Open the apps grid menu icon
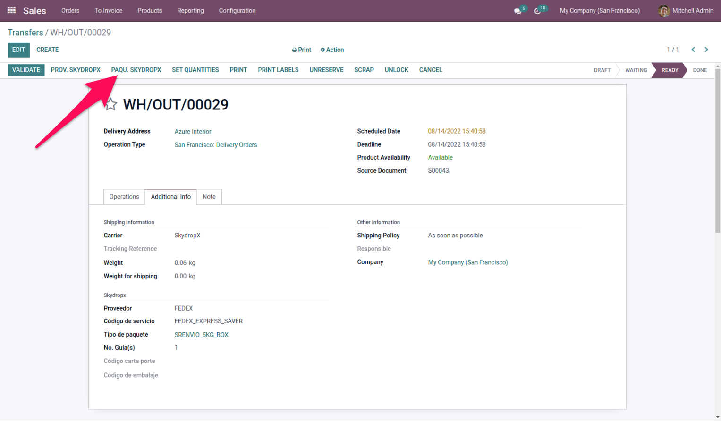This screenshot has height=421, width=721. [x=12, y=10]
